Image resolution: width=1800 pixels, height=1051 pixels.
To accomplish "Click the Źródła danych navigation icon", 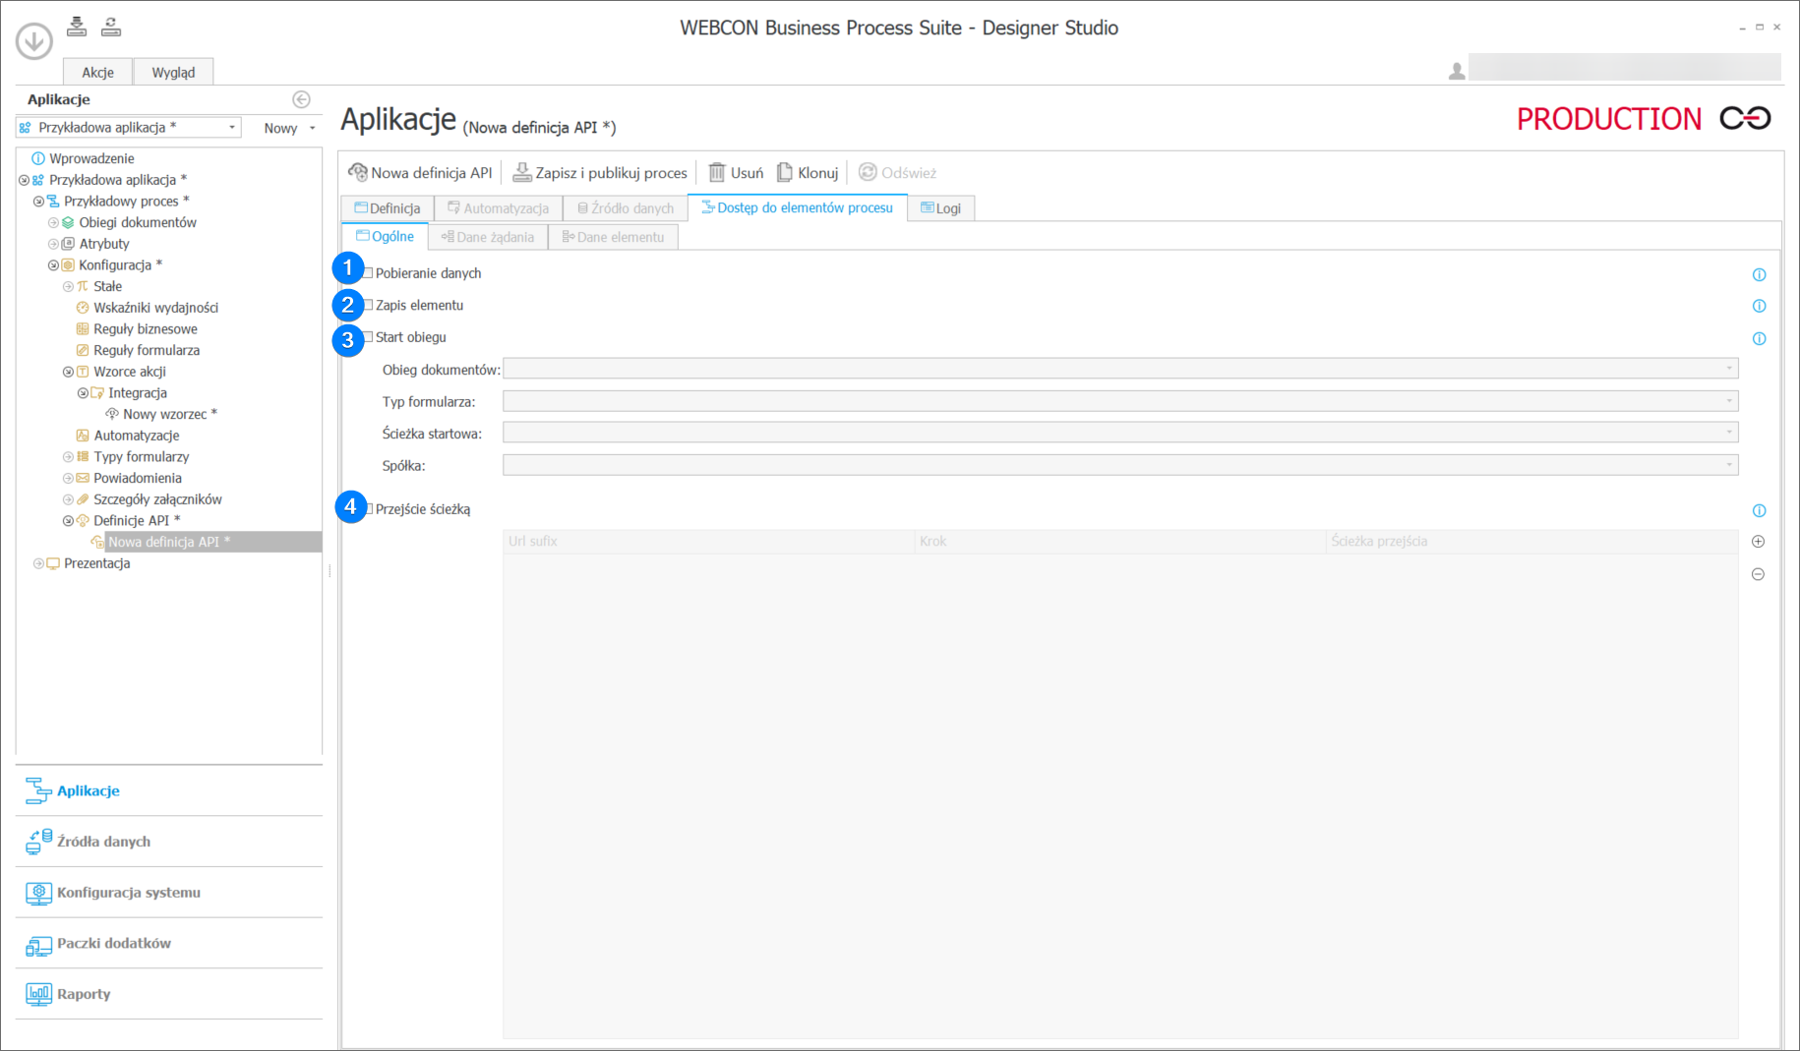I will pos(38,842).
